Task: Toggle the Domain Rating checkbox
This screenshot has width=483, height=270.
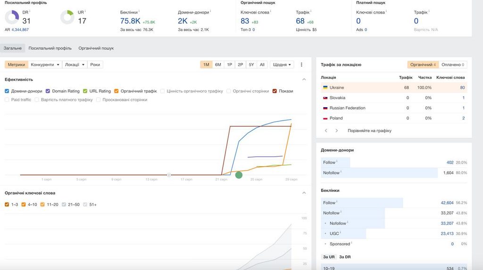Action: (x=48, y=91)
